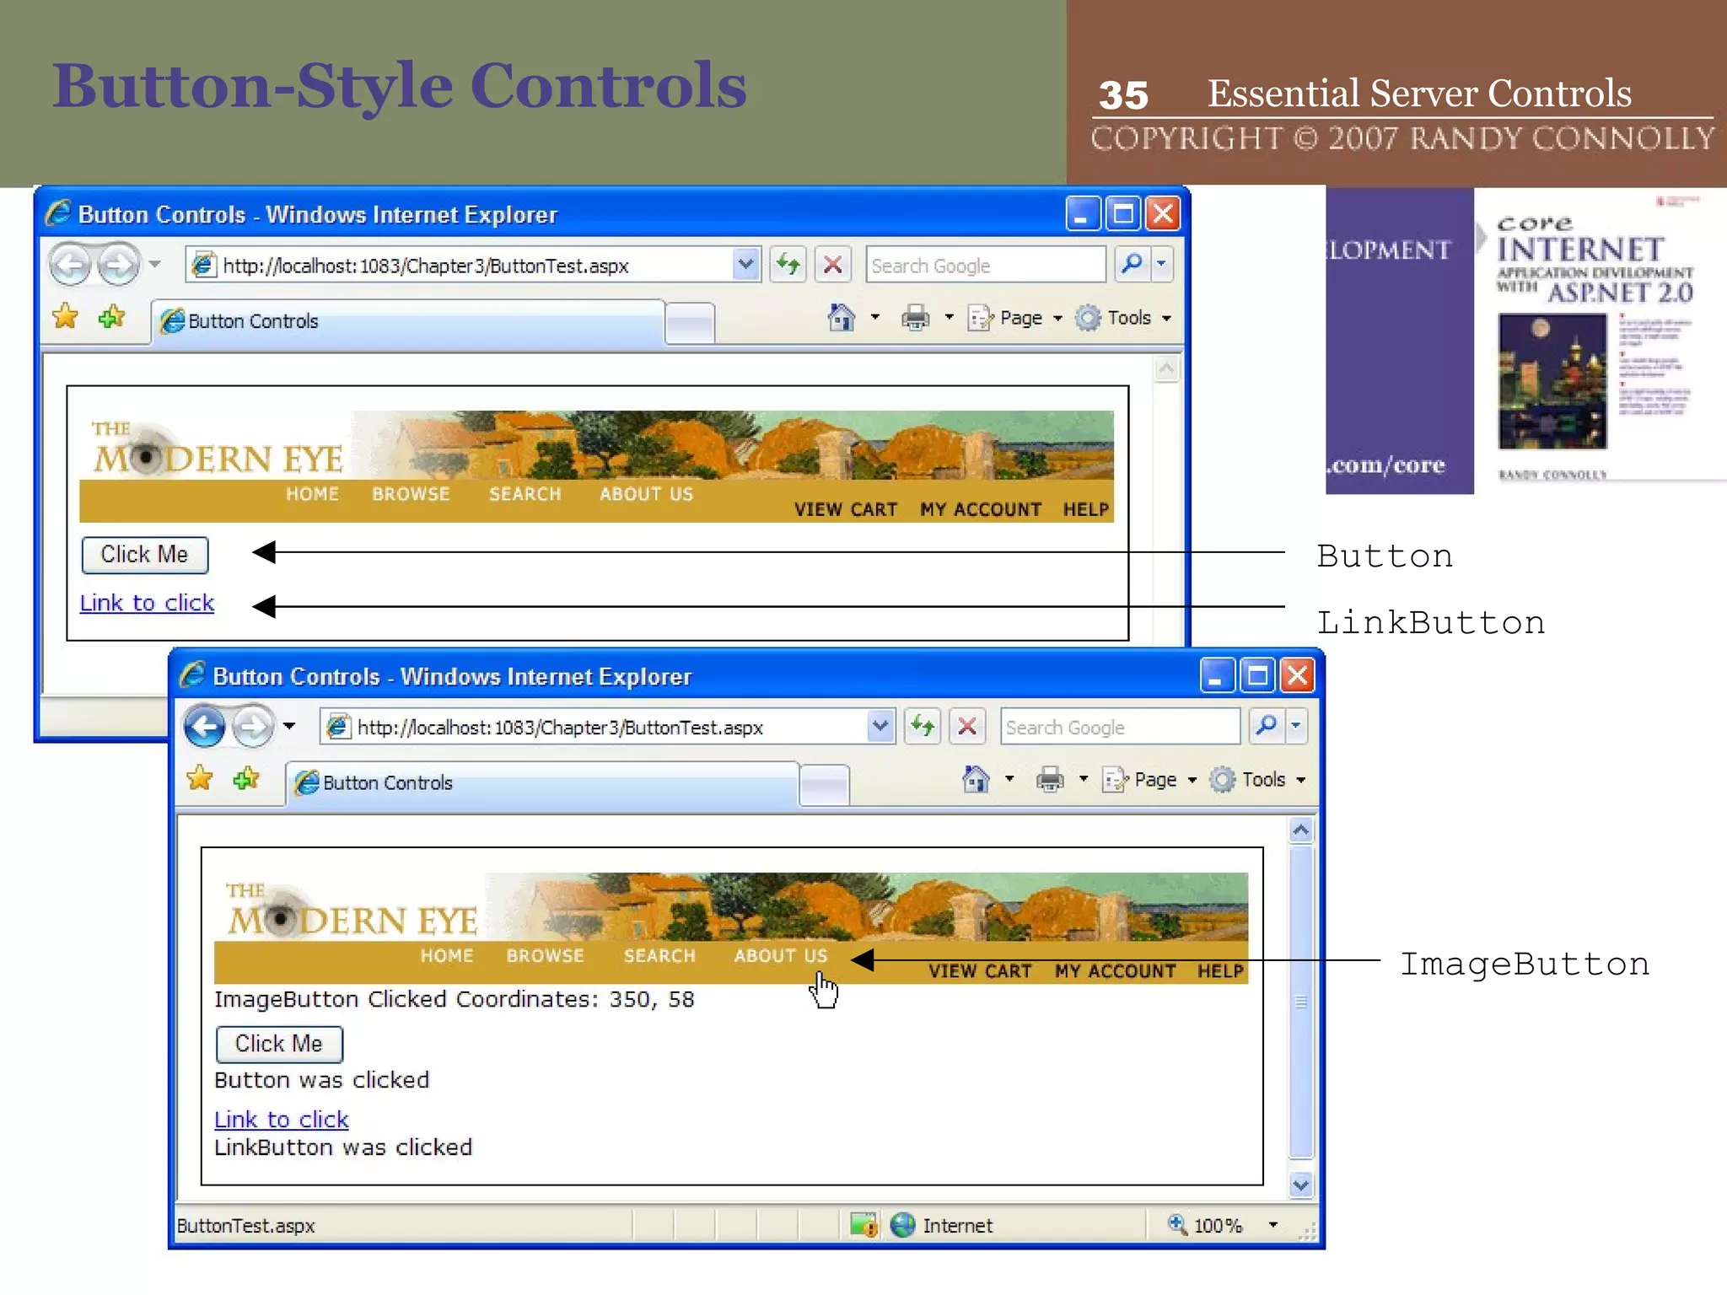Click scroll up arrow in front window
This screenshot has height=1295, width=1727.
1301,830
